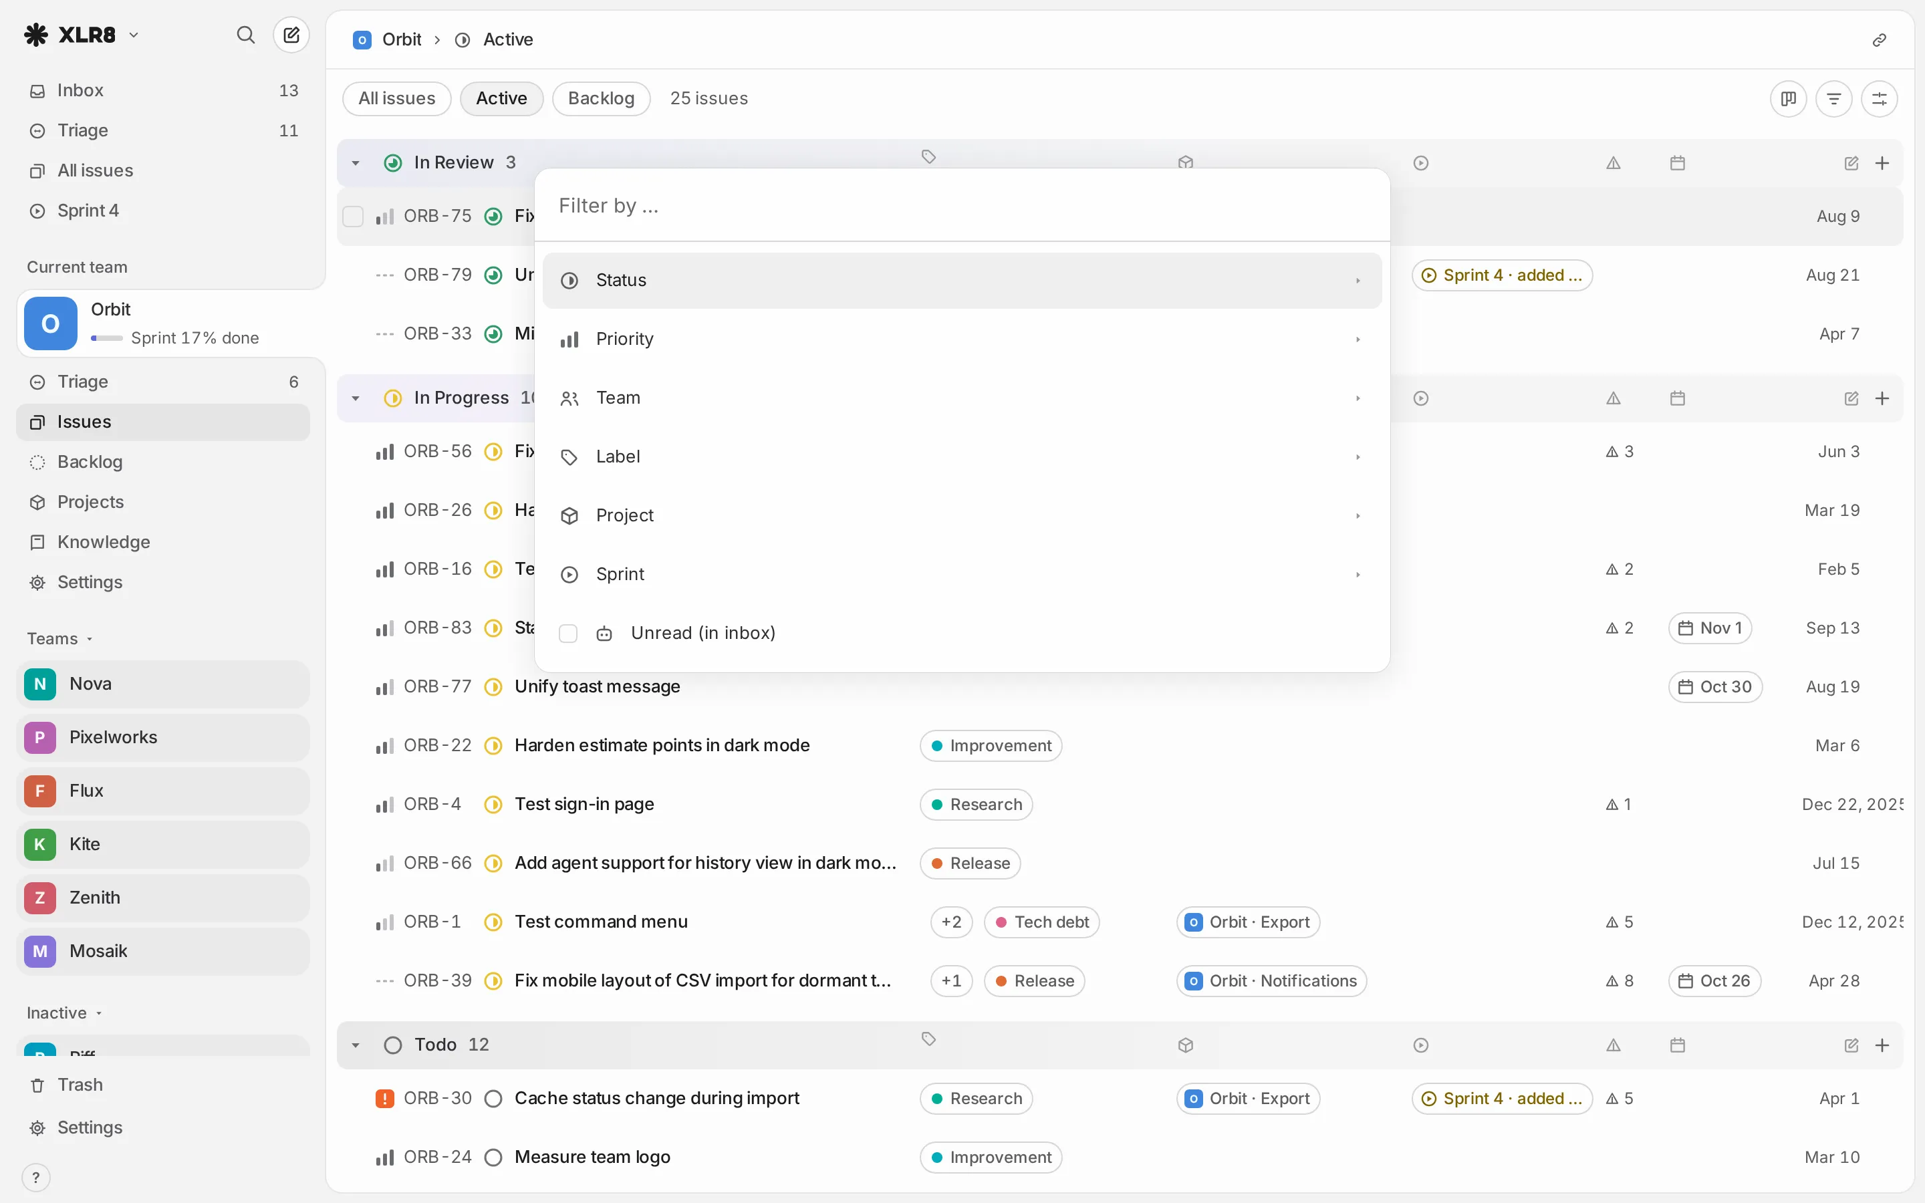Collapse the Teams section
The width and height of the screenshot is (1925, 1203).
tap(60, 639)
